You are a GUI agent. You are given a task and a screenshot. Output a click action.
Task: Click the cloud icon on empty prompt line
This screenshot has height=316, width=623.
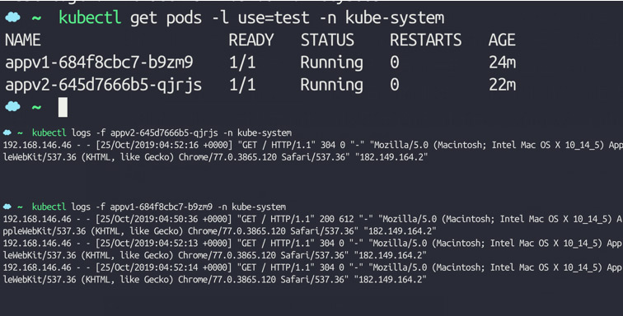[12, 107]
